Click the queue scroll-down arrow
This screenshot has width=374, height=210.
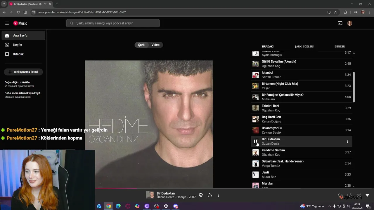click(x=354, y=186)
